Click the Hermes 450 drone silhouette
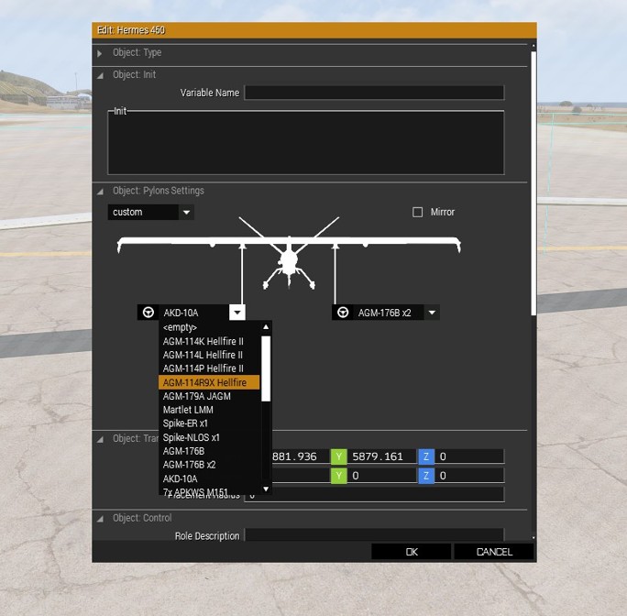This screenshot has width=627, height=616. click(x=289, y=253)
